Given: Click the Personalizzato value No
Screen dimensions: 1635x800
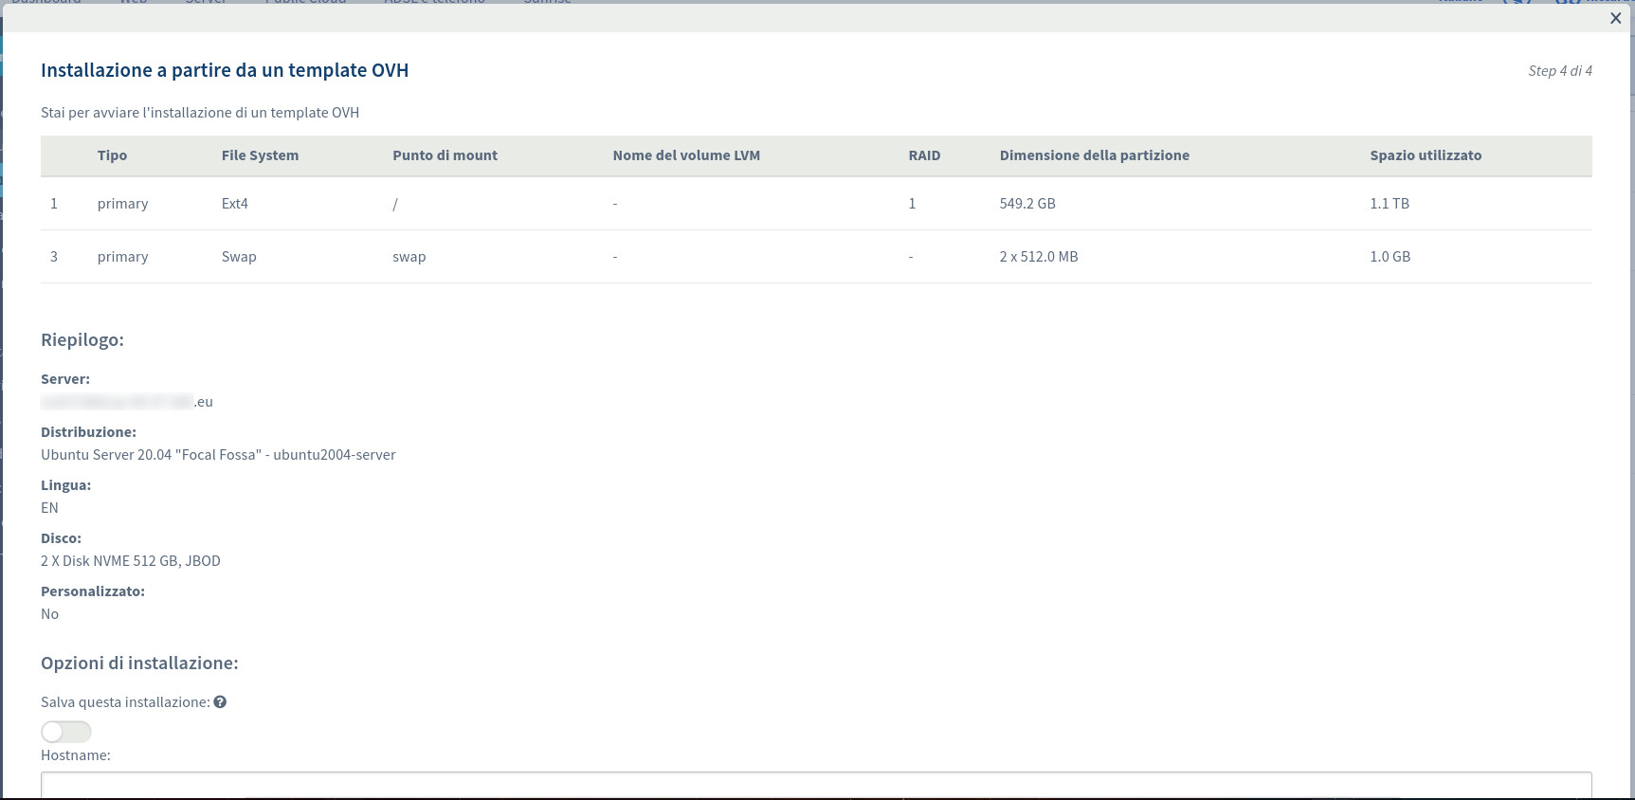Looking at the screenshot, I should pyautogui.click(x=49, y=614).
